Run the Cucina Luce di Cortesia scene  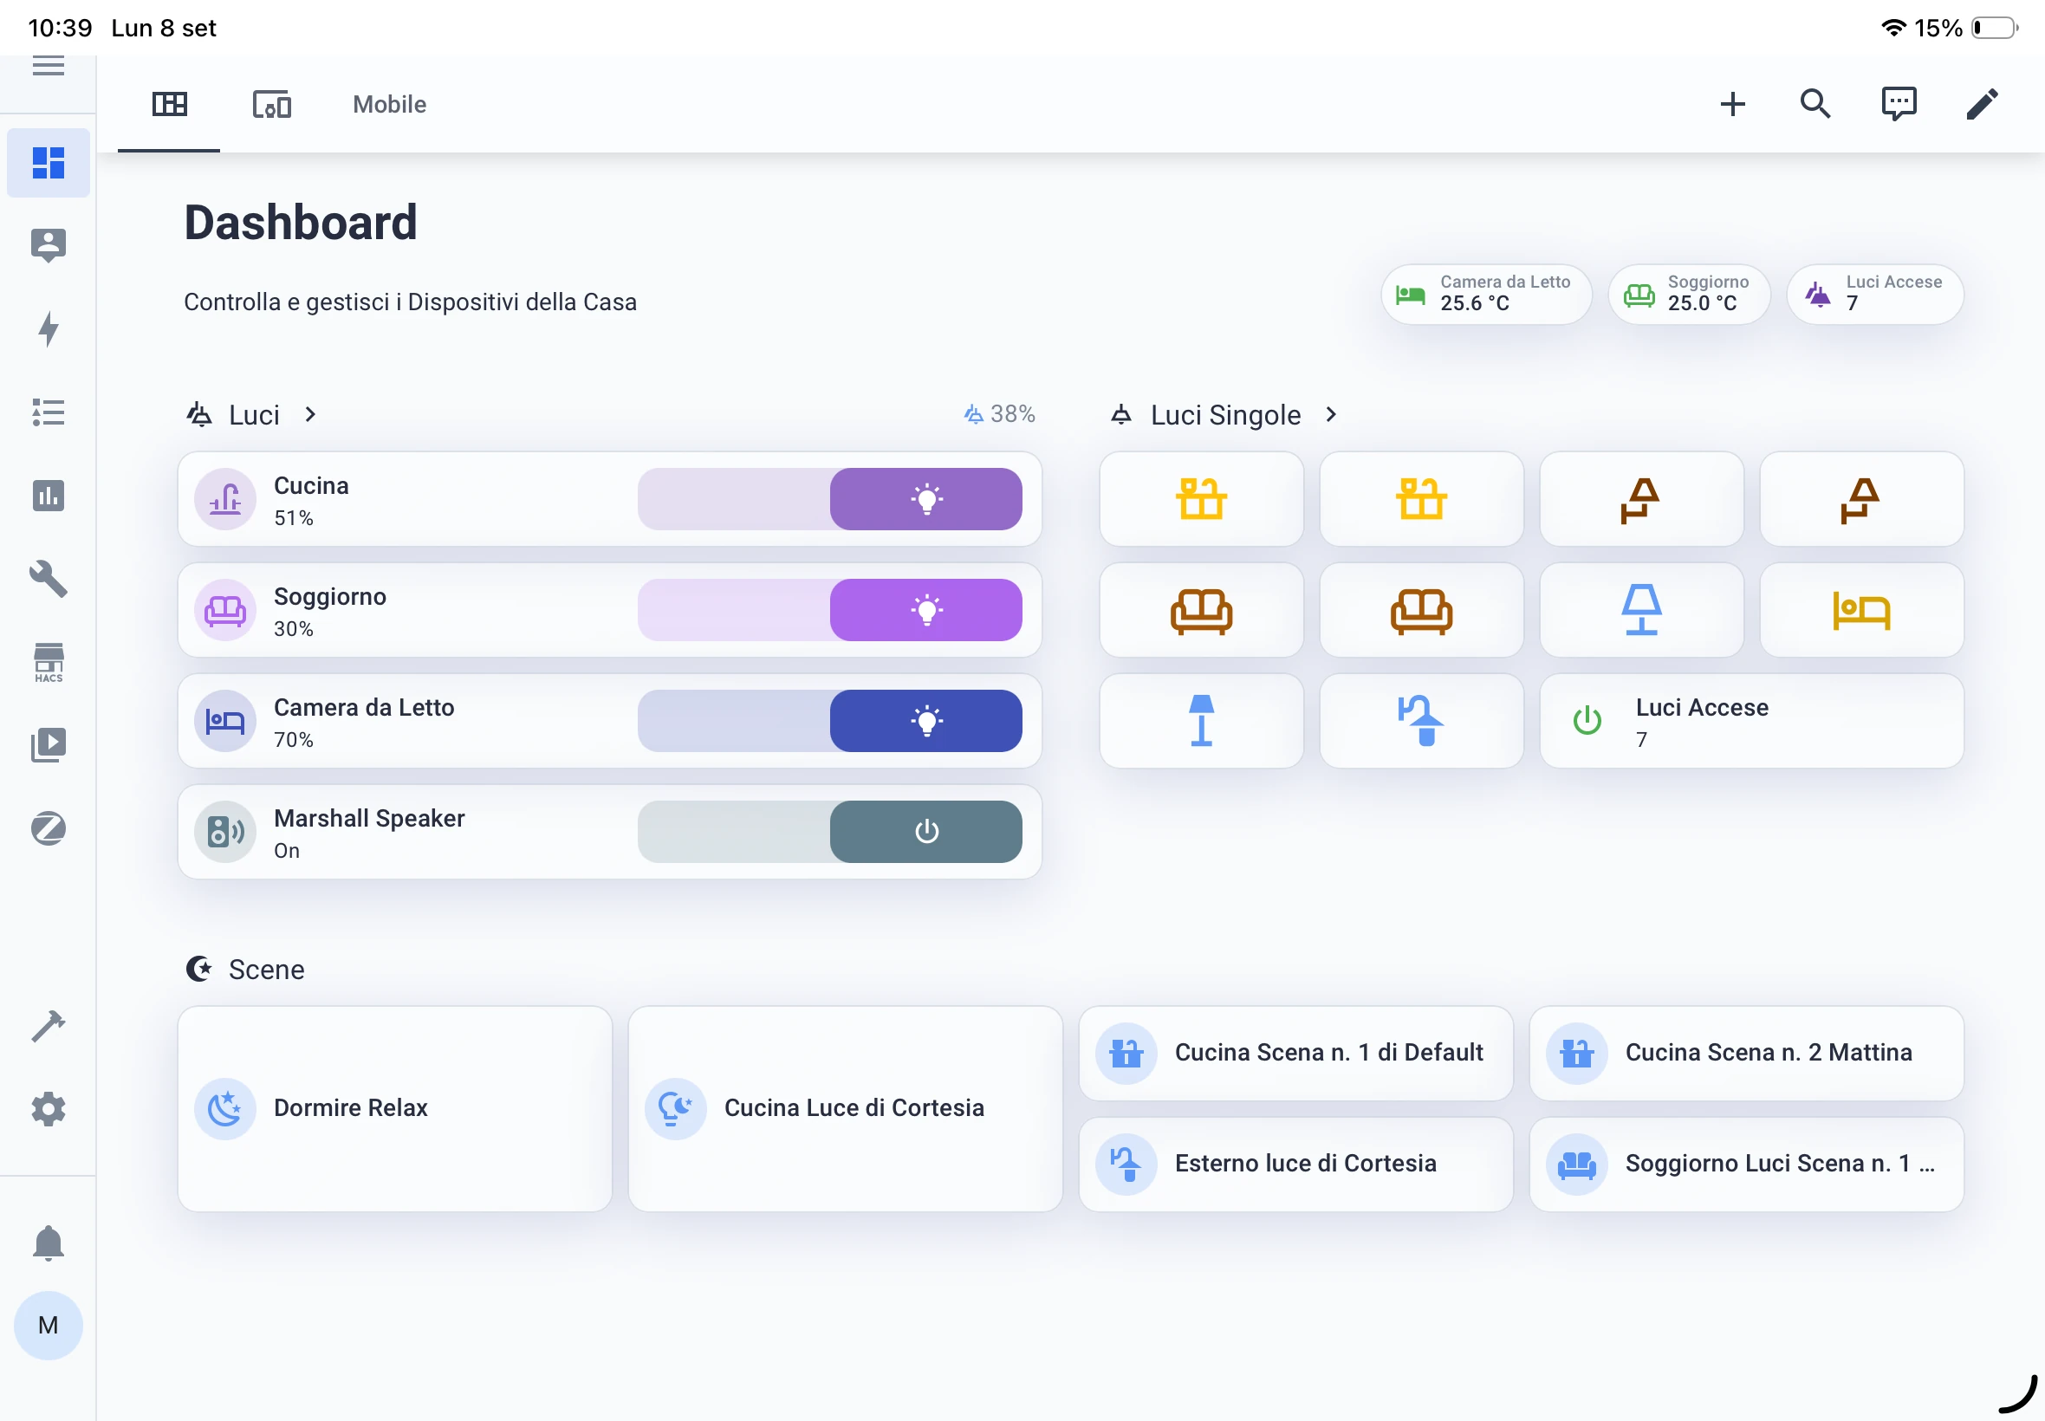tap(844, 1108)
